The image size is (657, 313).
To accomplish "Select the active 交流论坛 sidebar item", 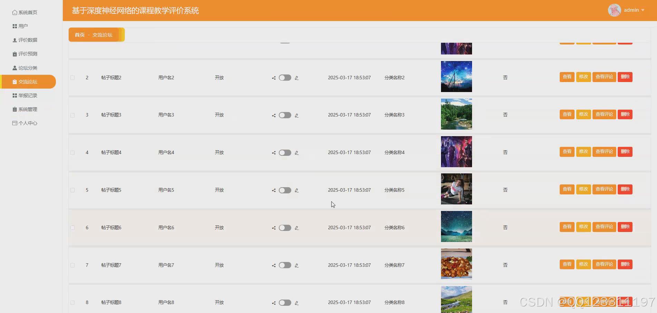I will click(x=28, y=82).
